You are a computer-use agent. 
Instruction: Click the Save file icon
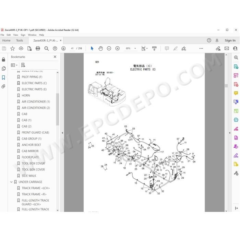point(4,49)
